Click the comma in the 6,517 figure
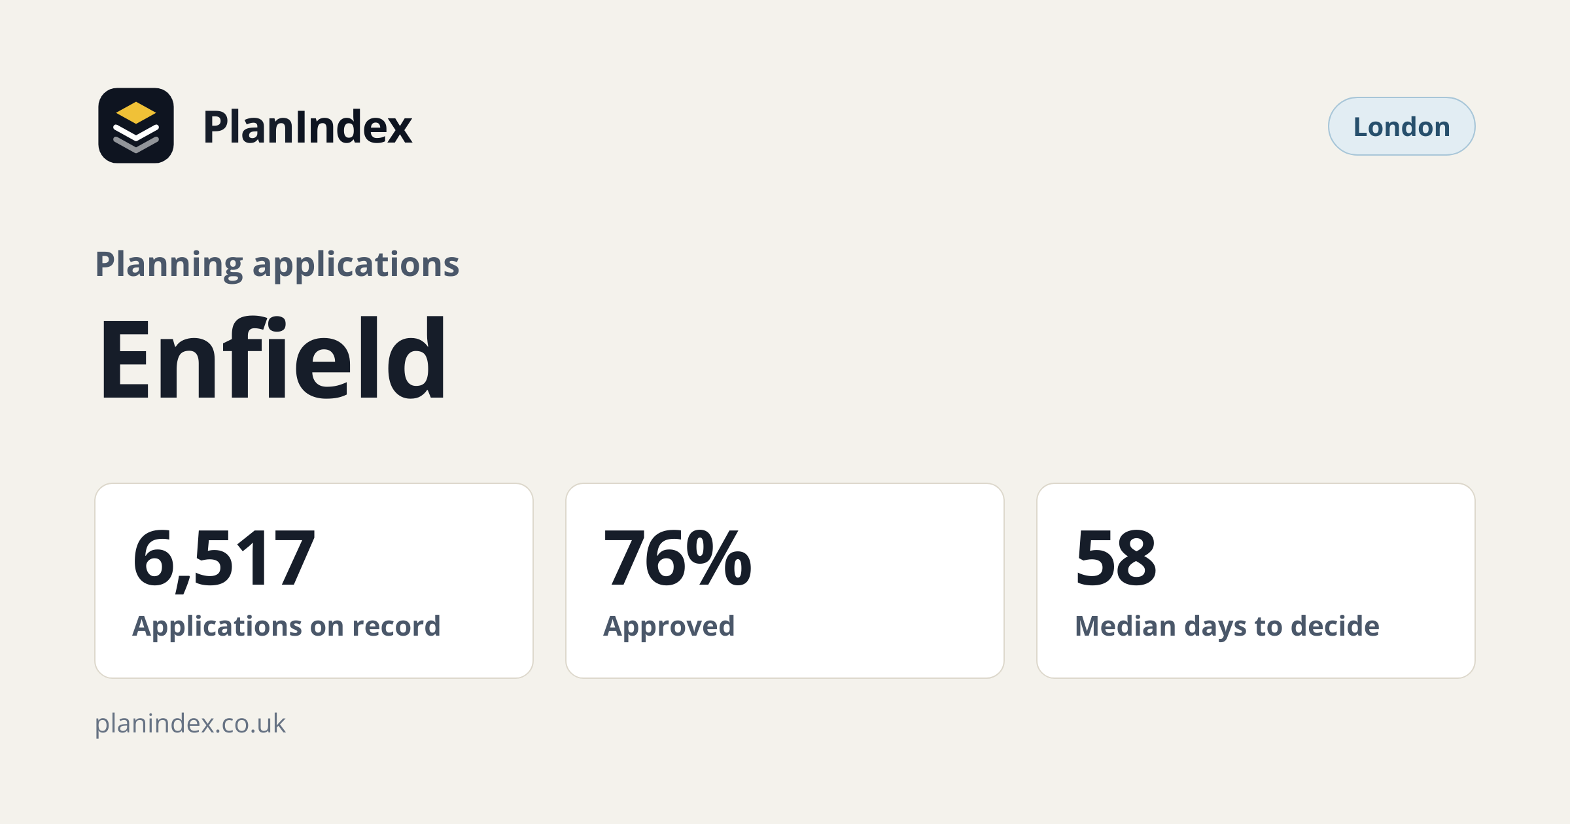The width and height of the screenshot is (1570, 824). click(x=183, y=583)
